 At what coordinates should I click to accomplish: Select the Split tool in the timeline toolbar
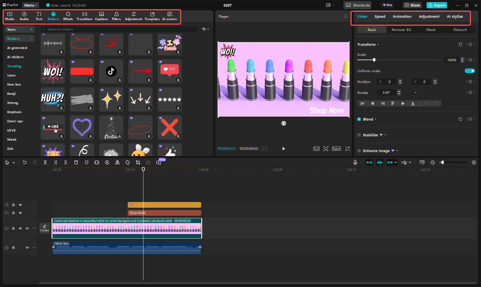(45, 162)
